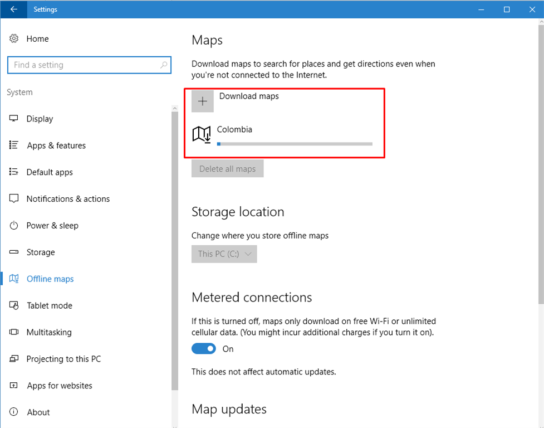Click the Tablet mode icon
The height and width of the screenshot is (428, 544).
click(14, 305)
